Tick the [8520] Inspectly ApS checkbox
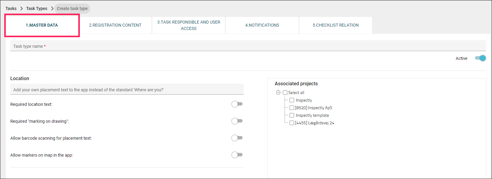 point(292,108)
